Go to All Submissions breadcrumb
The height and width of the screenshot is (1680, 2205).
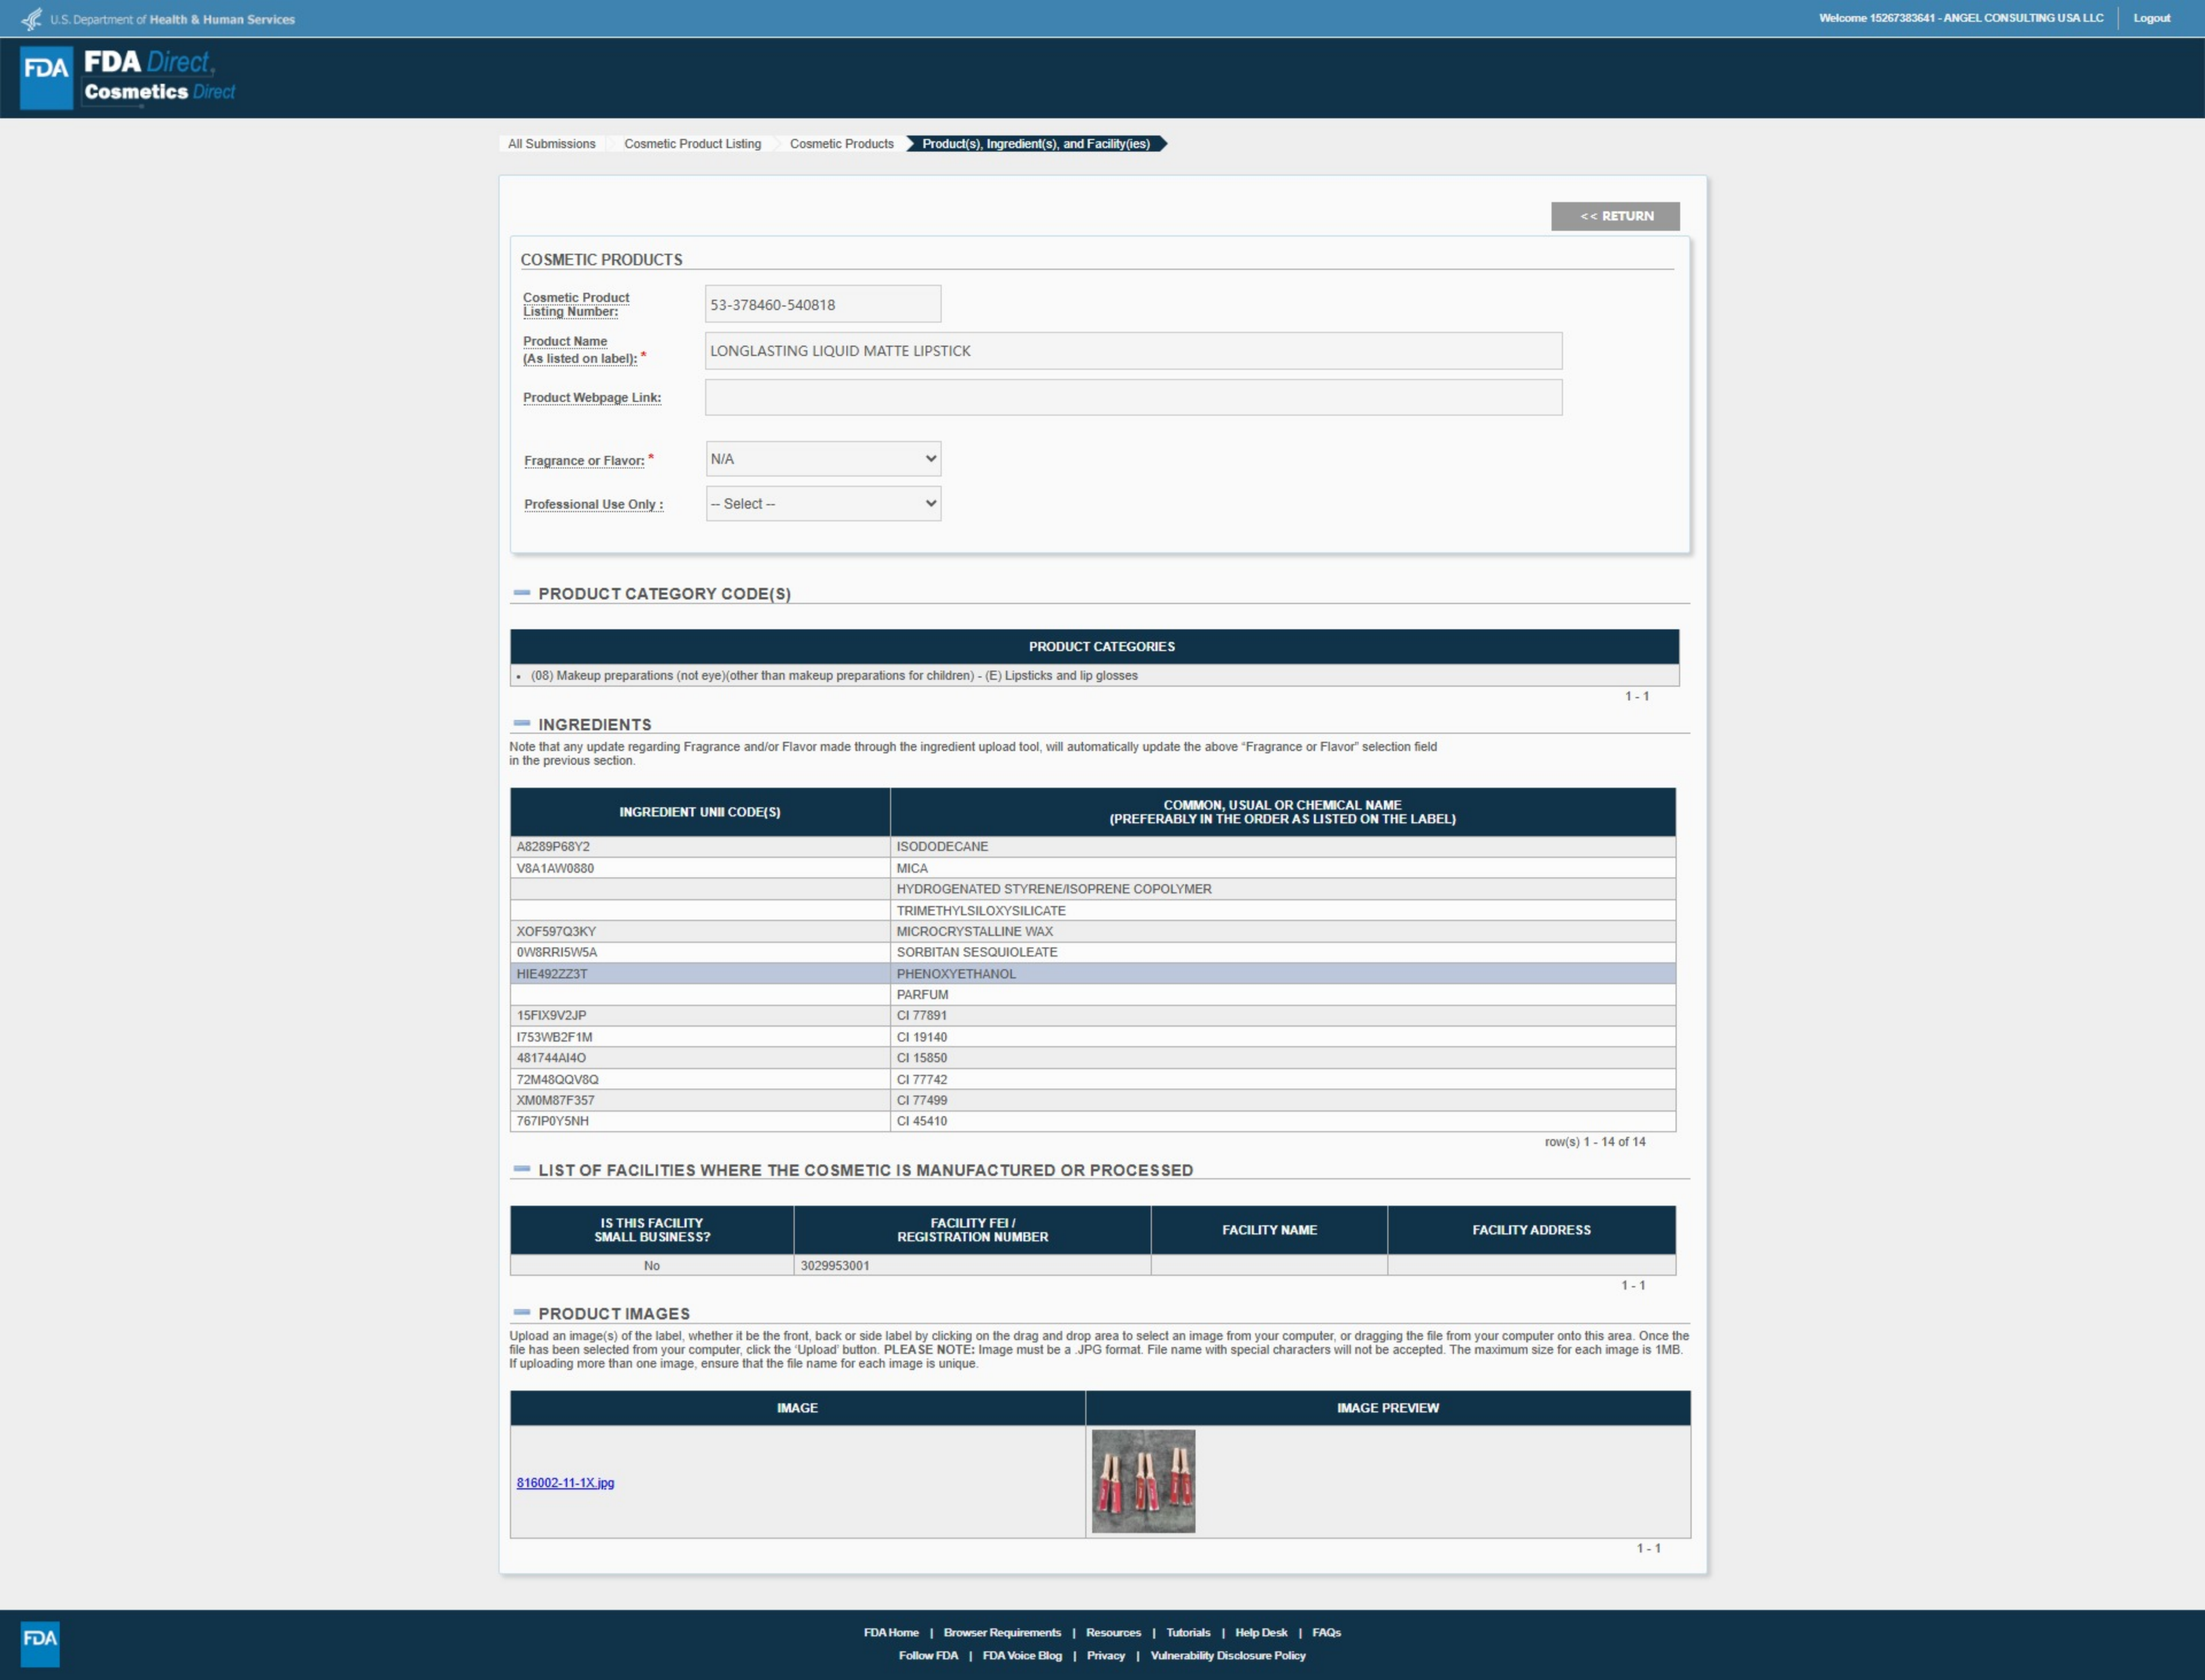pyautogui.click(x=551, y=144)
